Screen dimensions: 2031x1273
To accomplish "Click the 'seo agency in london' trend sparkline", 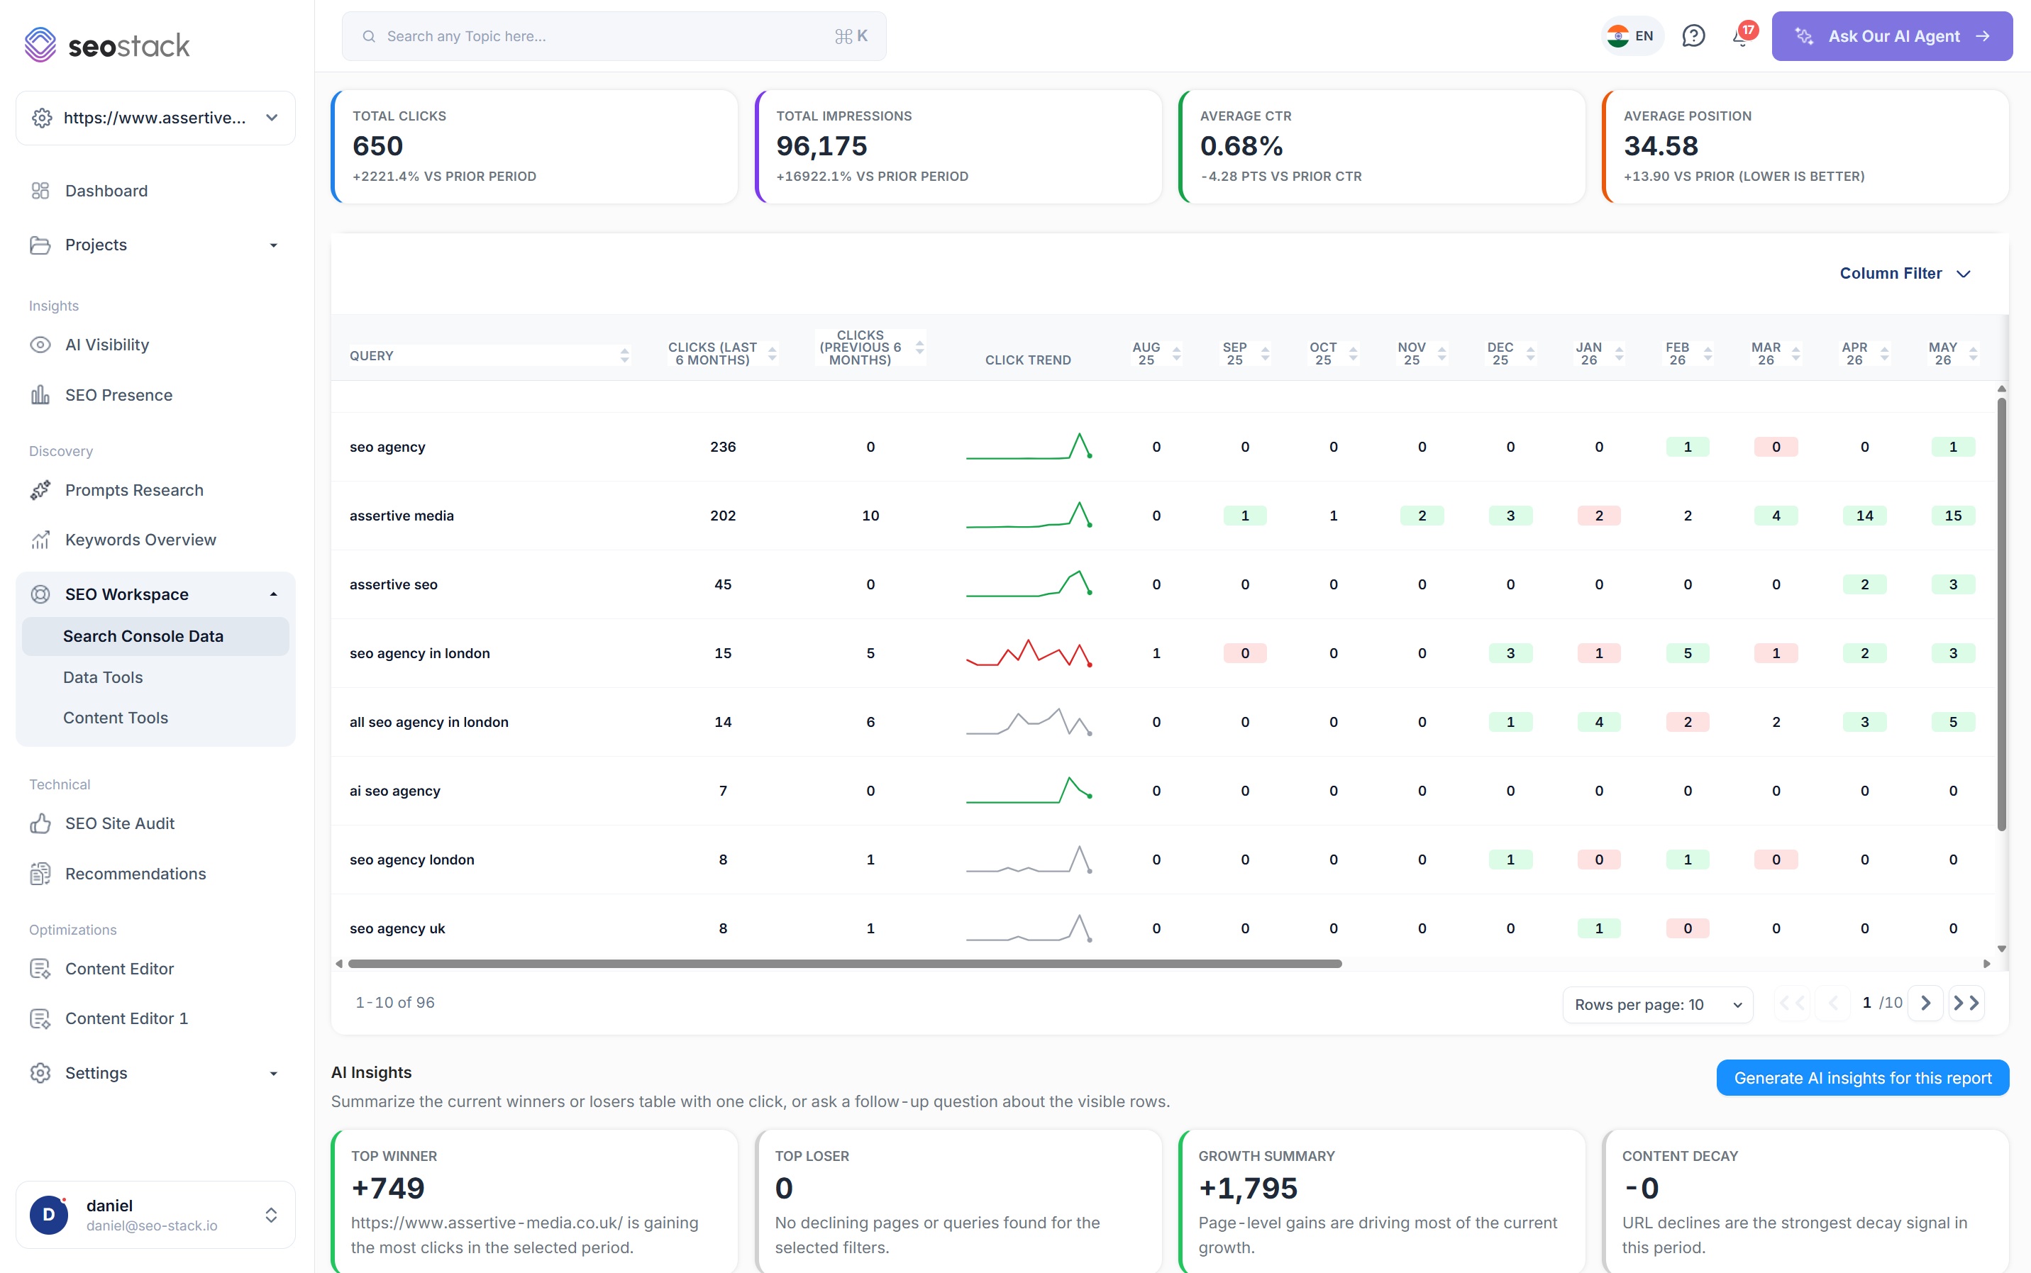I will tap(1029, 653).
